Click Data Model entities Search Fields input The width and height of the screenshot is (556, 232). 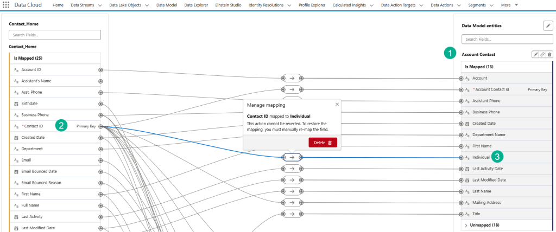click(x=507, y=39)
